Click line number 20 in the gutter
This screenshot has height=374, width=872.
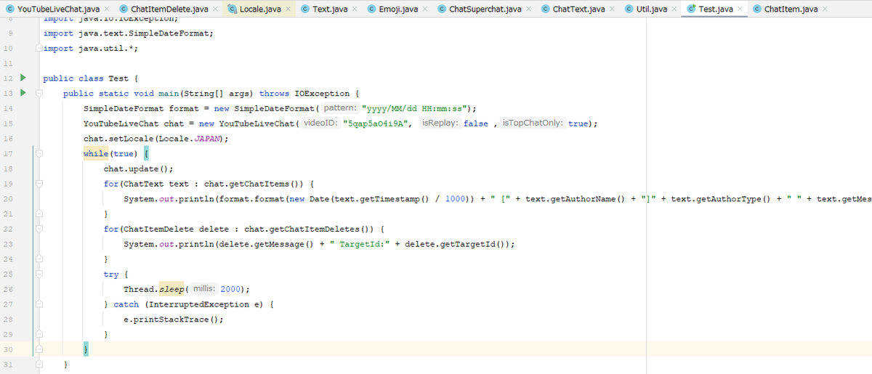pos(8,199)
